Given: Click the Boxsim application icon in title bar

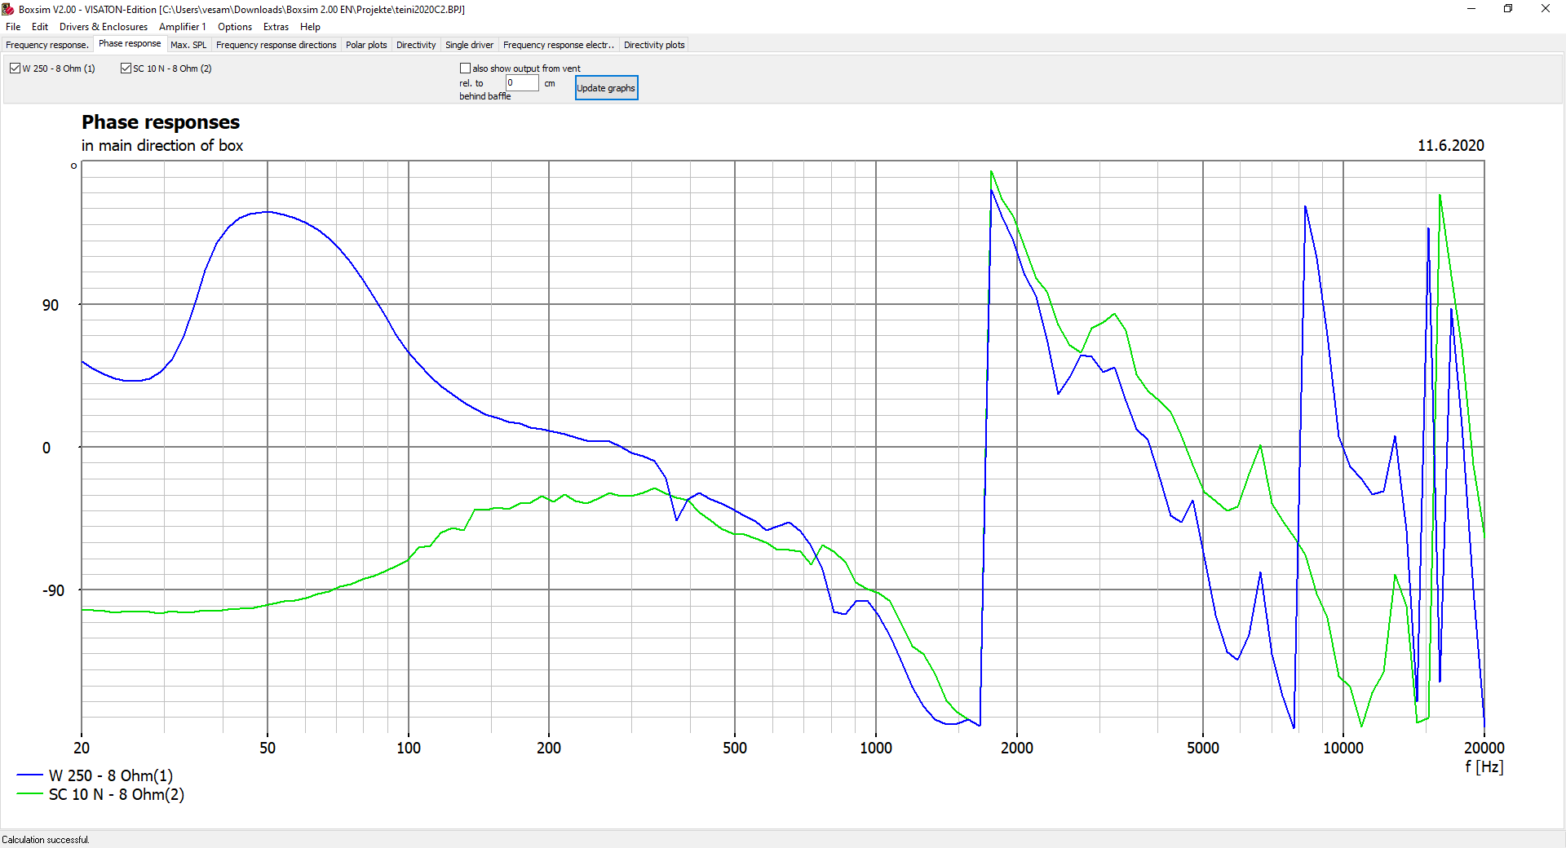Looking at the screenshot, I should (8, 9).
